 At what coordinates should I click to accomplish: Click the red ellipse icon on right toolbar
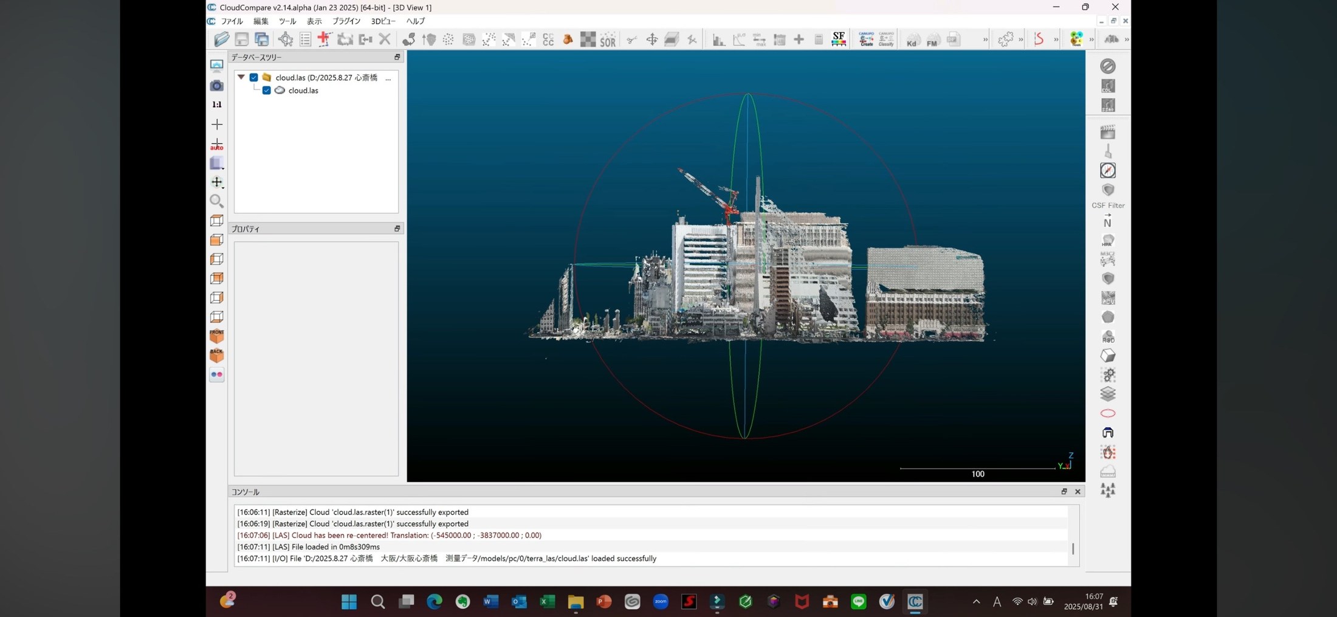tap(1108, 413)
